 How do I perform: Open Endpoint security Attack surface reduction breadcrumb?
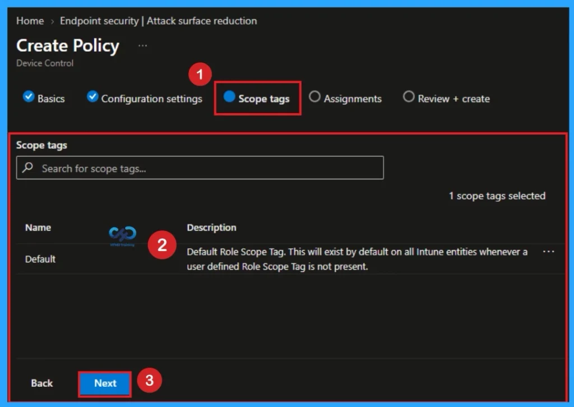(158, 21)
